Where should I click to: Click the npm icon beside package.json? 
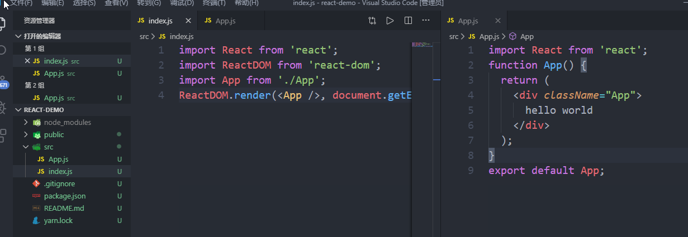[x=37, y=196]
